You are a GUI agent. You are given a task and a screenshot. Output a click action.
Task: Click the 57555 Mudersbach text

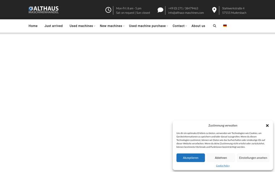pyautogui.click(x=234, y=13)
